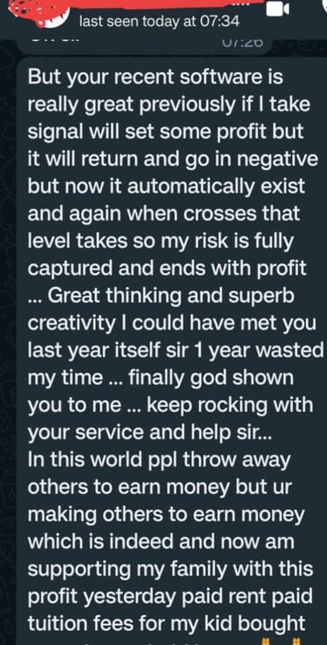Start a video call with the contact

[x=278, y=9]
